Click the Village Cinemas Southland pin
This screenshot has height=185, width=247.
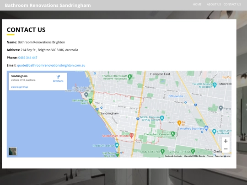click(214, 132)
